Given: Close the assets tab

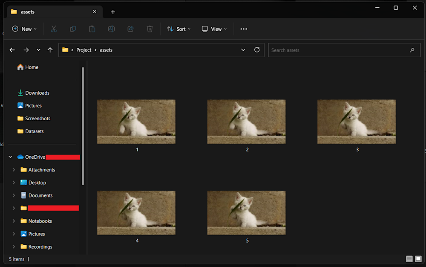Looking at the screenshot, I should [94, 12].
